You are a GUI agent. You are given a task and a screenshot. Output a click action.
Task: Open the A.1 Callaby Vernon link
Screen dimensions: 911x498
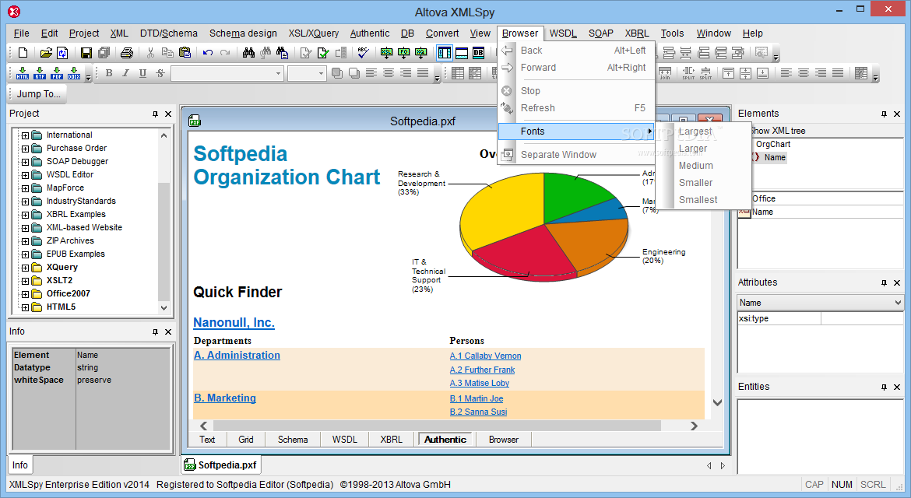[x=485, y=356]
